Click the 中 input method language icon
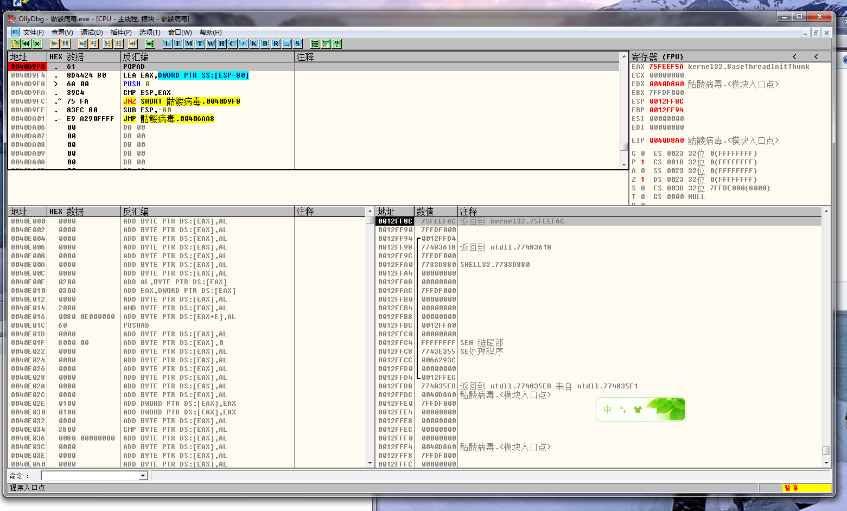This screenshot has width=847, height=511. tap(607, 410)
